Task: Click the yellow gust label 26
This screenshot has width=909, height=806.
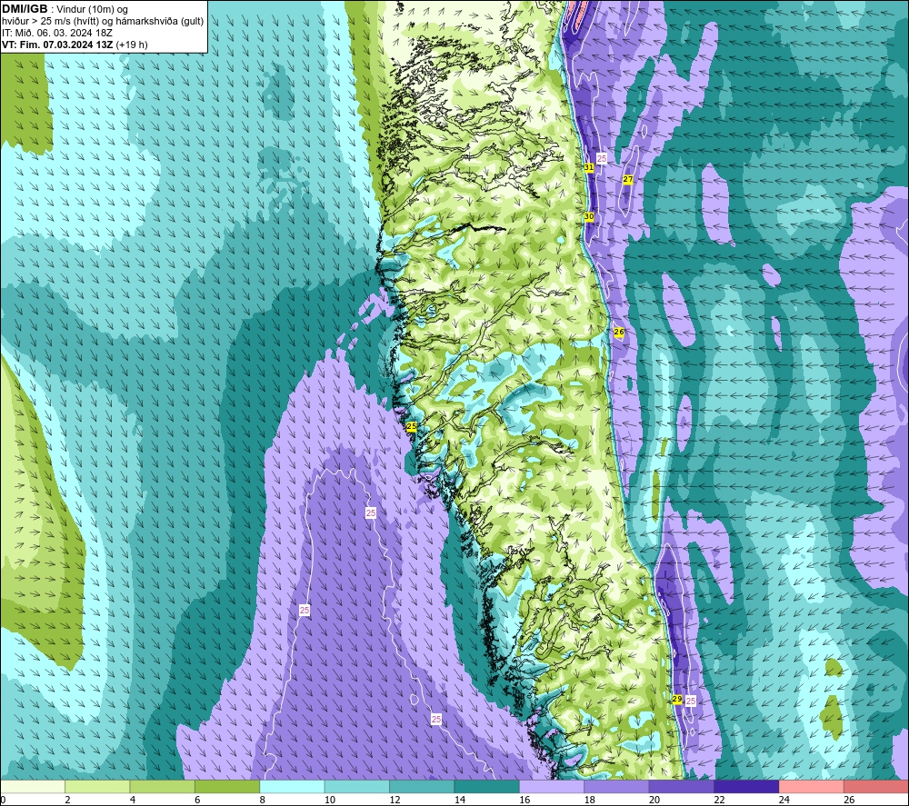Action: point(618,332)
